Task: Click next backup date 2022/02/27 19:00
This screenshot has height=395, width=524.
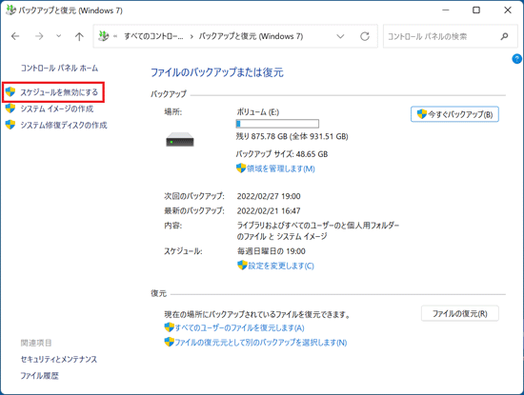Action: pyautogui.click(x=269, y=196)
